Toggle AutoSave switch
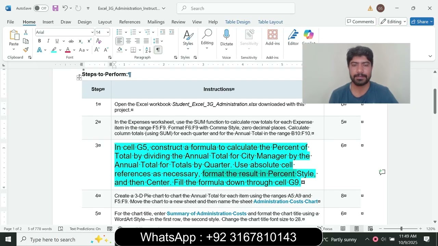Viewport: 438px width, 246px height. (41, 8)
